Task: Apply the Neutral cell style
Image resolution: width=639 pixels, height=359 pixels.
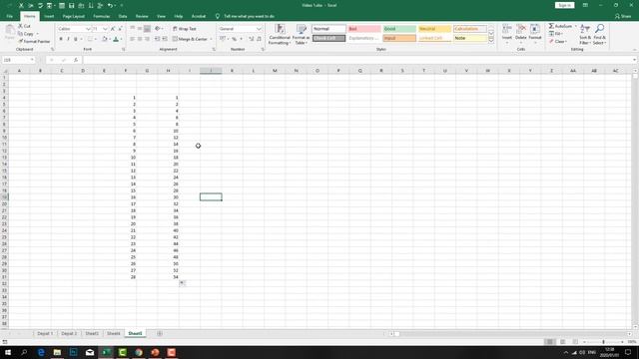Action: click(x=434, y=29)
